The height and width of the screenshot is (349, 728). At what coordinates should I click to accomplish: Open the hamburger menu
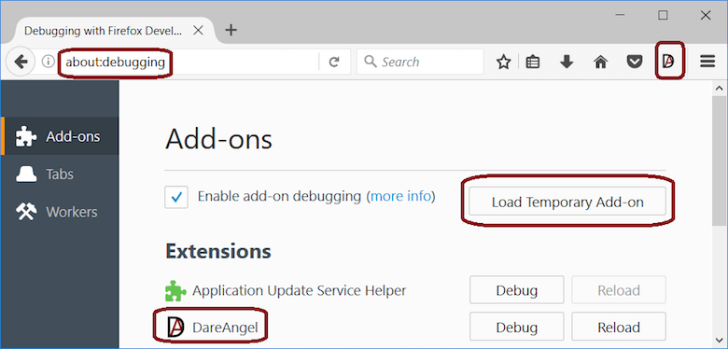click(x=707, y=62)
